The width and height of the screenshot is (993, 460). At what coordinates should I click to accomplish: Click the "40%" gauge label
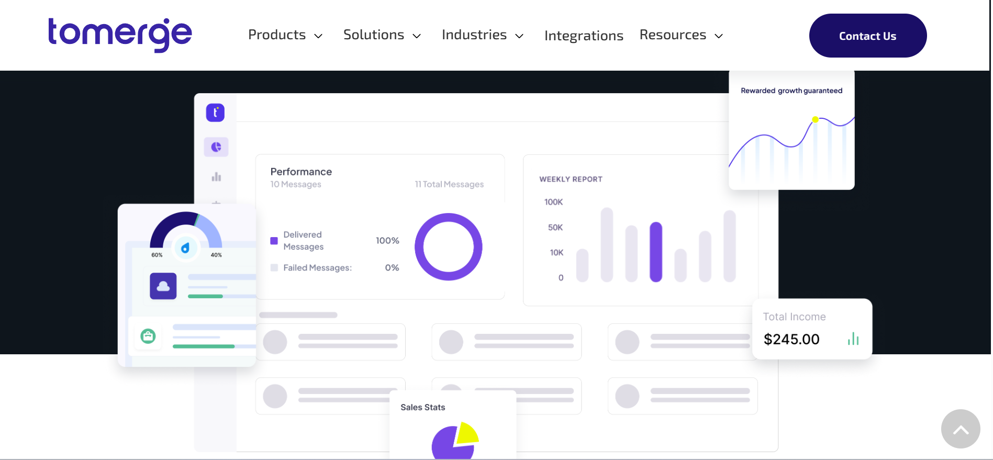click(216, 255)
